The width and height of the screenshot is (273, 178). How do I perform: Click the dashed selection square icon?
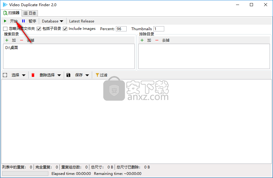[5, 75]
